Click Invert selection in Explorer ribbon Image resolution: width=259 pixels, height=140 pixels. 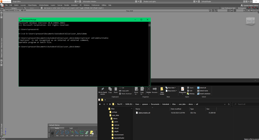(x=204, y=94)
